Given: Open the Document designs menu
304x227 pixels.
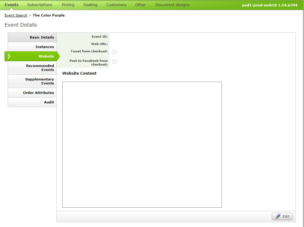Looking at the screenshot, I should pyautogui.click(x=172, y=5).
